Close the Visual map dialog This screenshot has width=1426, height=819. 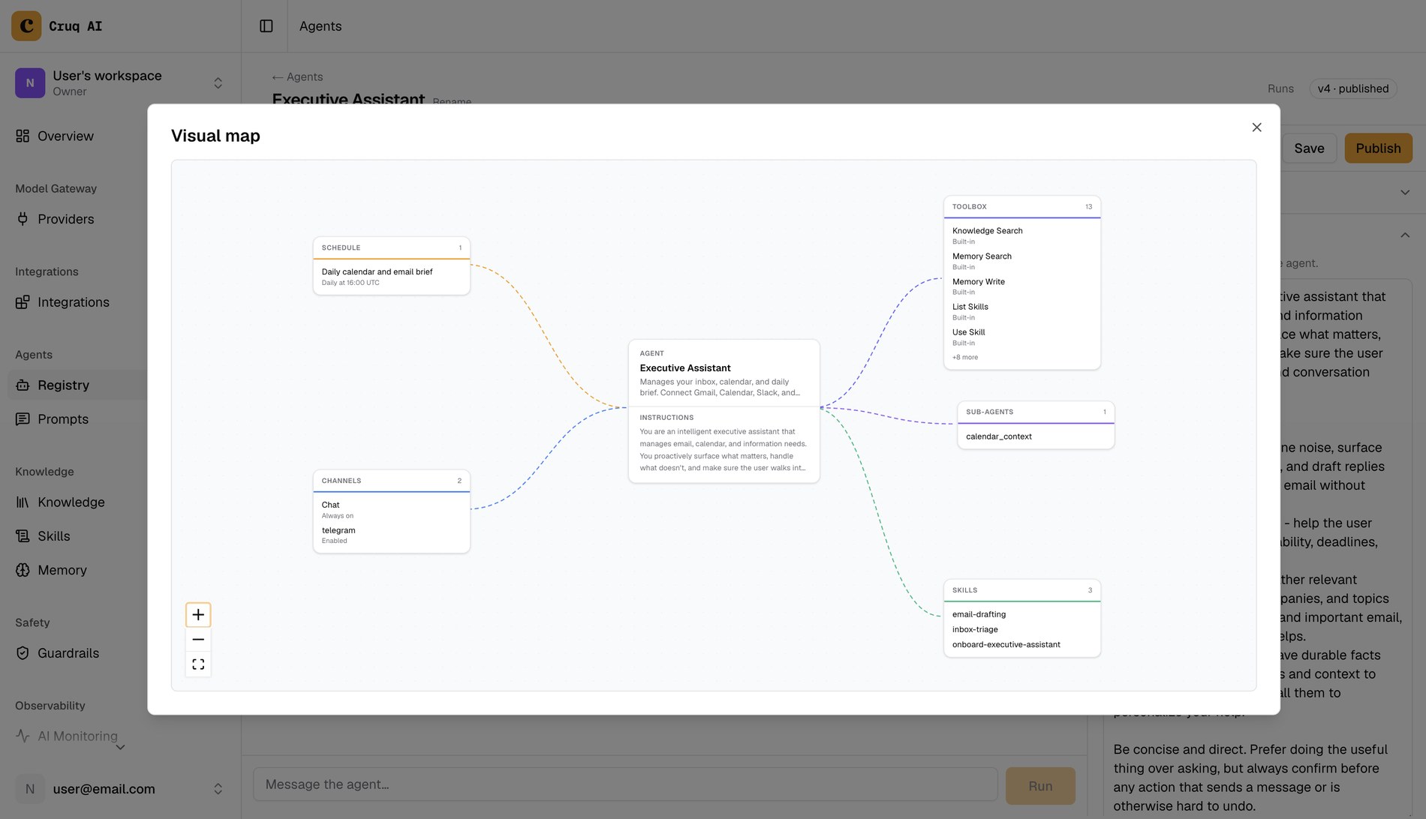pos(1257,127)
